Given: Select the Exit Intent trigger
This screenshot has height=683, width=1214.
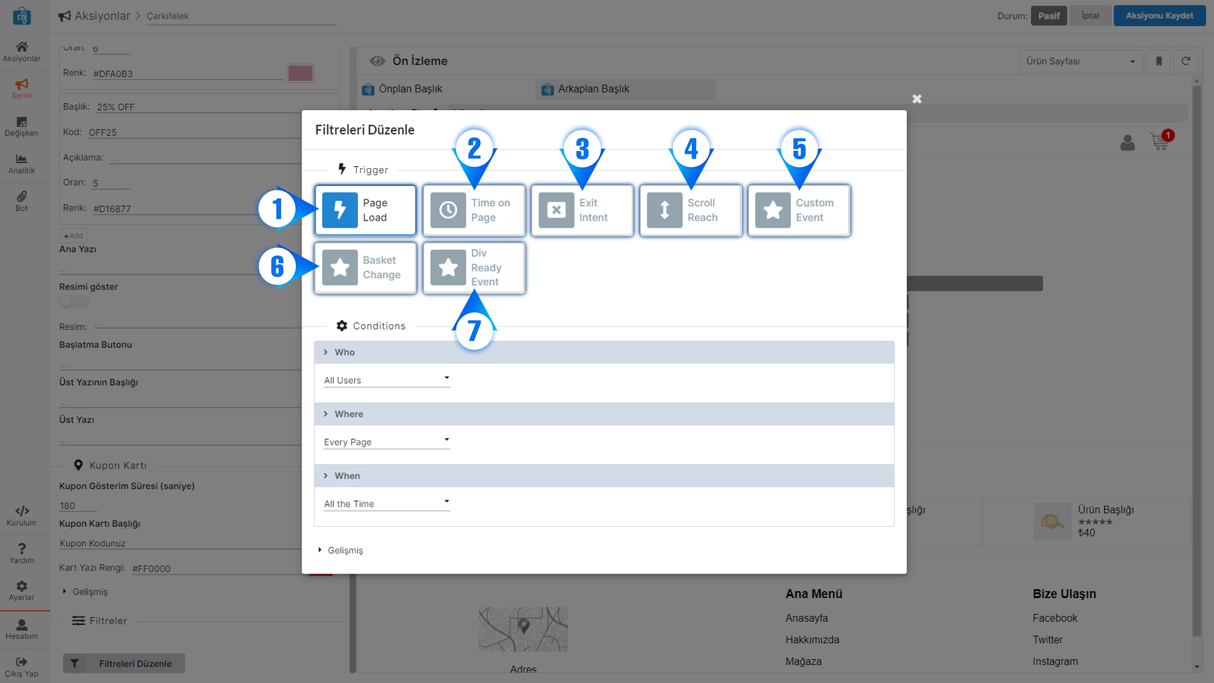Looking at the screenshot, I should [x=582, y=211].
